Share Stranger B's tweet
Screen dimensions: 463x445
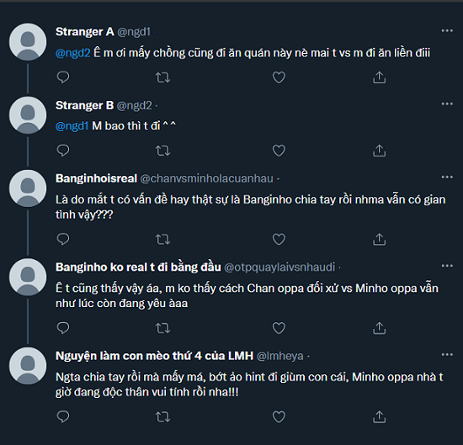[x=379, y=151]
